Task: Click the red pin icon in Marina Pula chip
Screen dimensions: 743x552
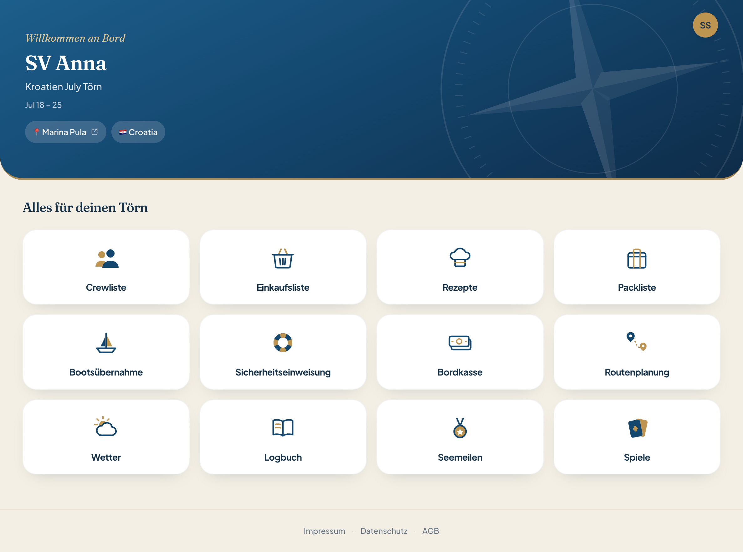Action: pyautogui.click(x=37, y=132)
